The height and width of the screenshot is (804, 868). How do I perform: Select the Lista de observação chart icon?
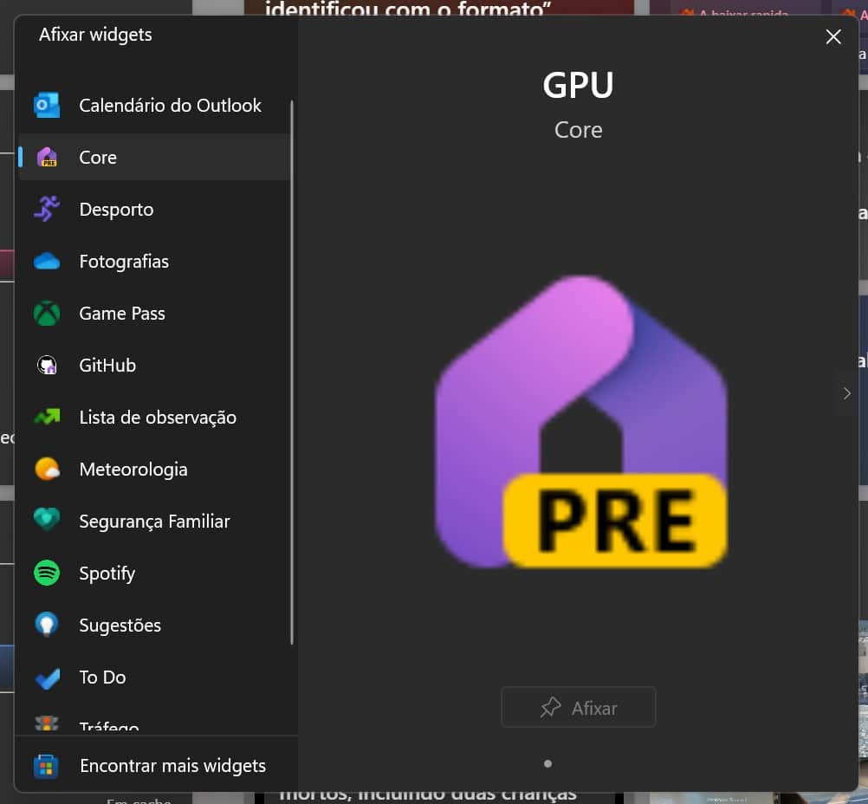coord(47,417)
